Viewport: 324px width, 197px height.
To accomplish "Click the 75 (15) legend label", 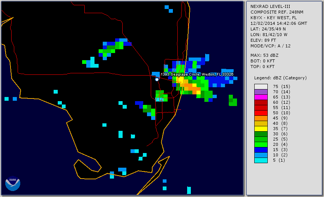I will coord(281,86).
